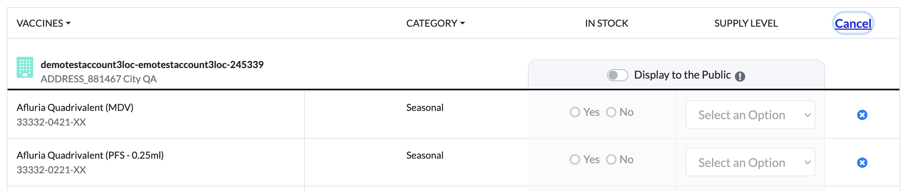Click the info icon beside Display to the Public
The width and height of the screenshot is (904, 191).
click(740, 76)
